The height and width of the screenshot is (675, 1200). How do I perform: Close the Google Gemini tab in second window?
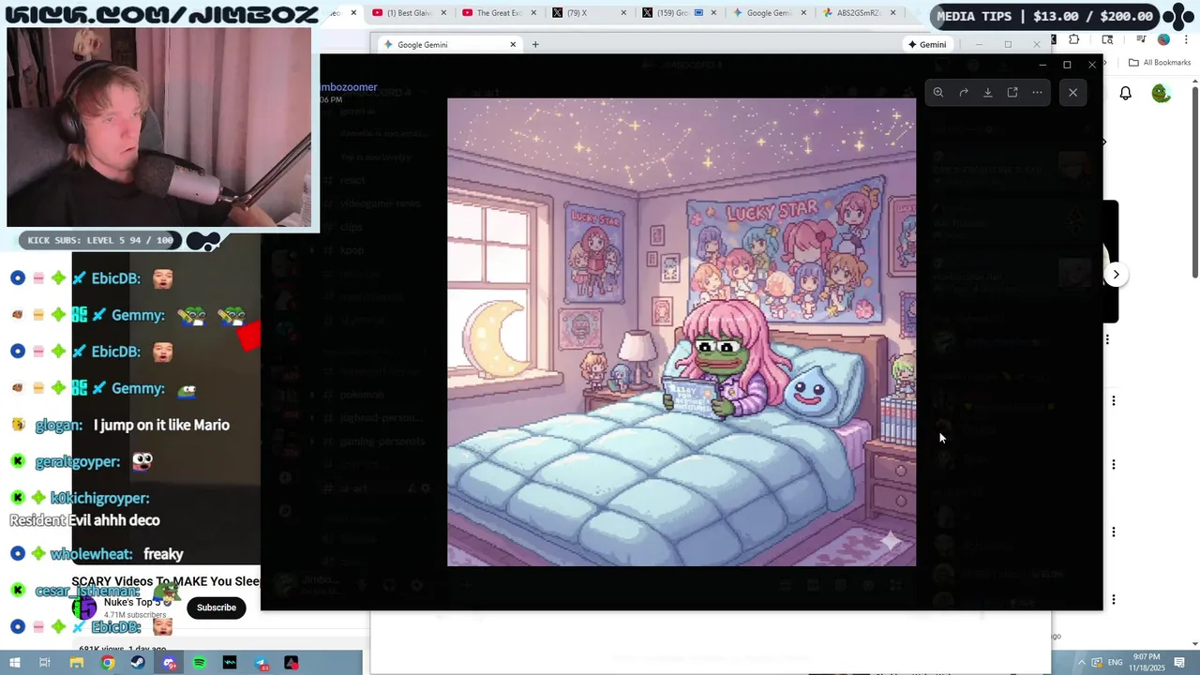click(513, 44)
